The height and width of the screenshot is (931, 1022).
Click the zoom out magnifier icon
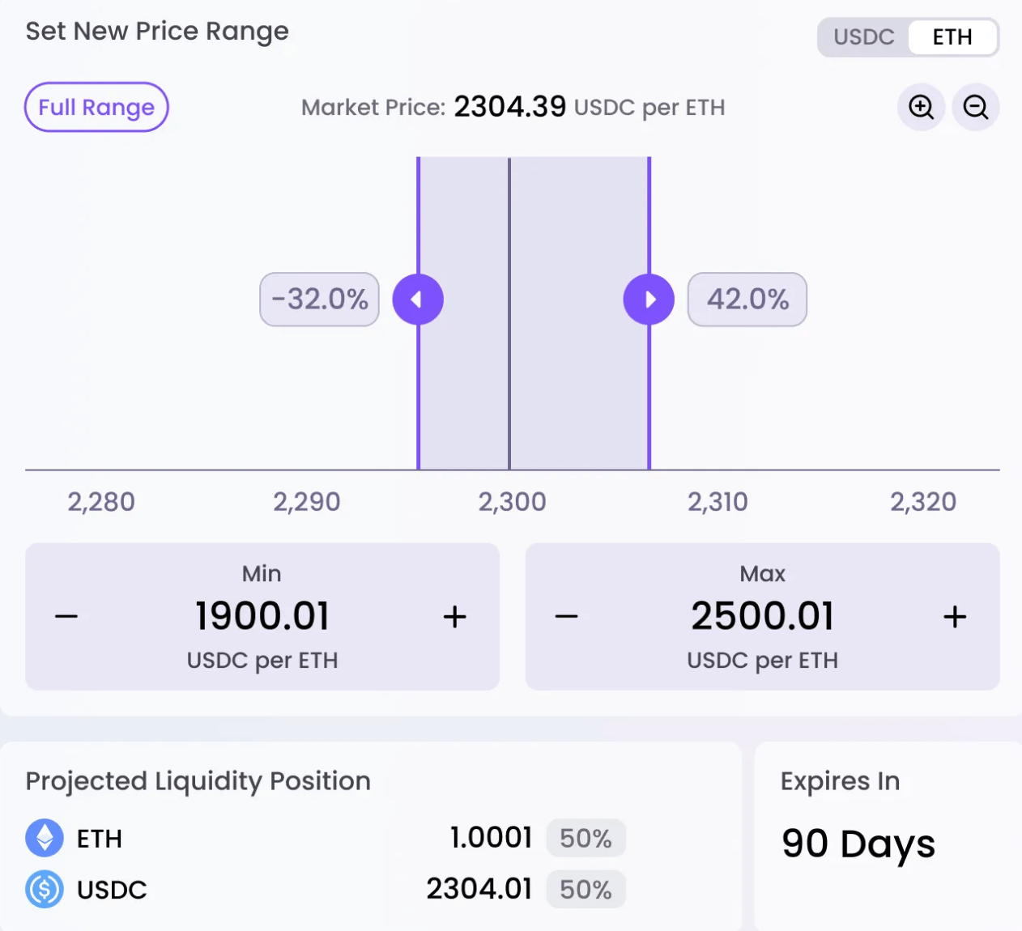[975, 107]
